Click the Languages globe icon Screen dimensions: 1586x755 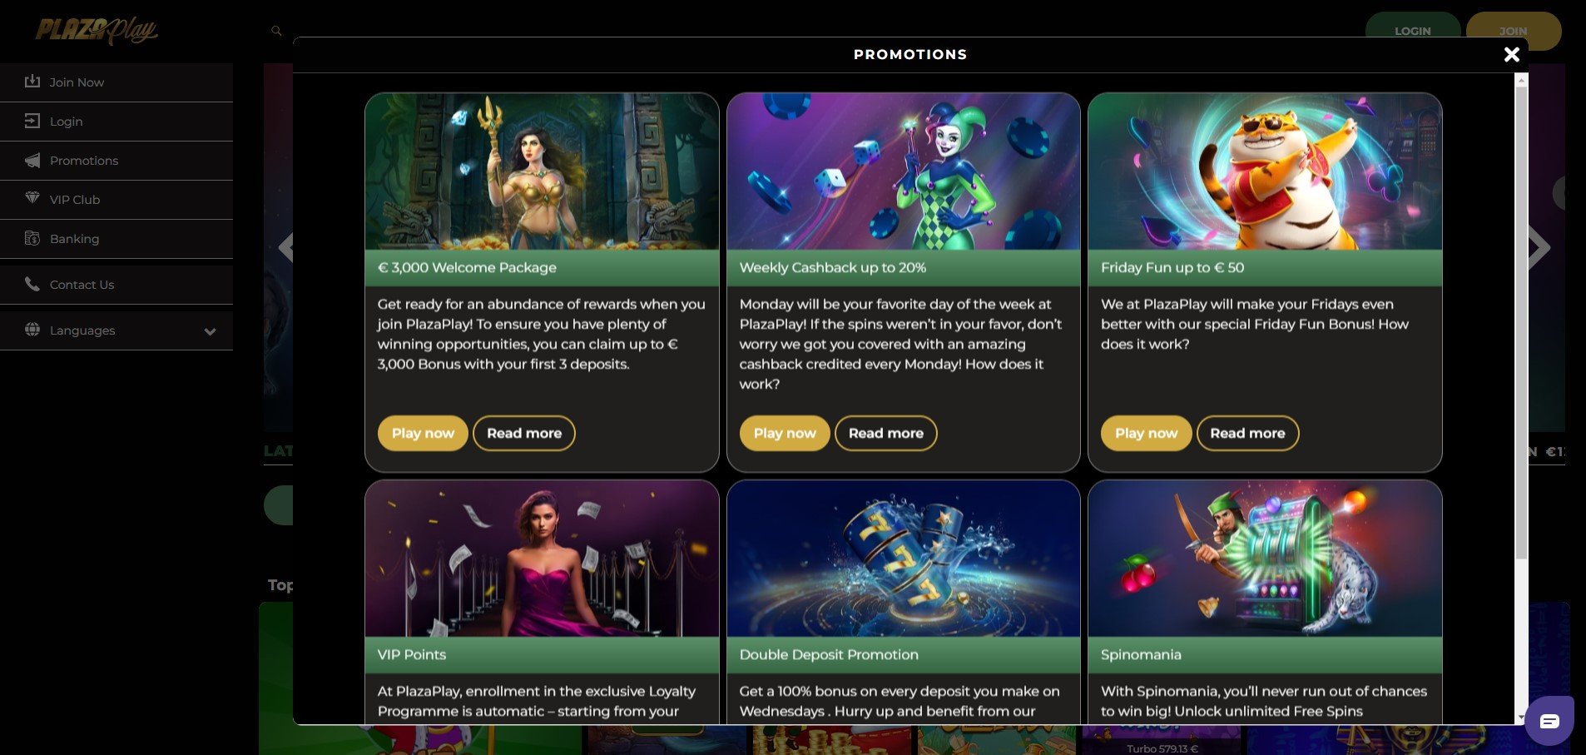[x=32, y=329]
